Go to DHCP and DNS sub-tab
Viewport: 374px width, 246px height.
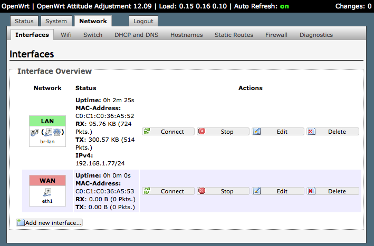pos(137,35)
